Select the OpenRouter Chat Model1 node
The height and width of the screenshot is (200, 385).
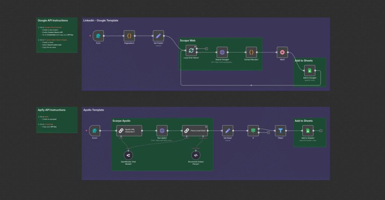(x=129, y=155)
